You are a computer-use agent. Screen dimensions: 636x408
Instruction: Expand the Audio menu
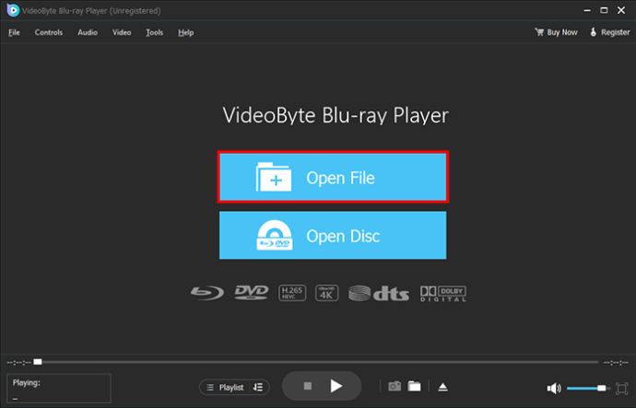click(88, 32)
